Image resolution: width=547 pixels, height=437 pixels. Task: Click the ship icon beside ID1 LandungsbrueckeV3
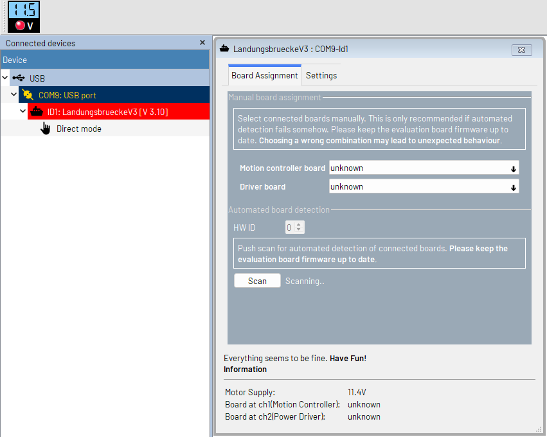point(37,112)
